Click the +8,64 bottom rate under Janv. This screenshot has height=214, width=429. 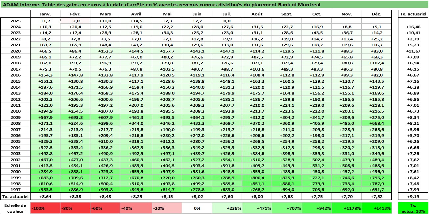coord(45,196)
